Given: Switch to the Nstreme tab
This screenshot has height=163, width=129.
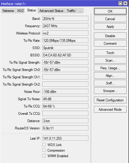Looking at the screenshot, I should tap(8, 11).
